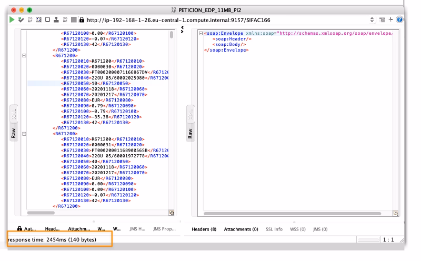Image resolution: width=421 pixels, height=261 pixels.
Task: Collapse the R671200 node with 0000030
Action: 24,56
